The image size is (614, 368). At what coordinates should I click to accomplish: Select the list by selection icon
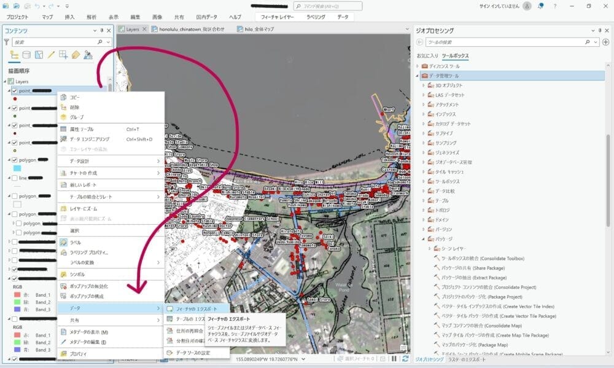[x=39, y=55]
